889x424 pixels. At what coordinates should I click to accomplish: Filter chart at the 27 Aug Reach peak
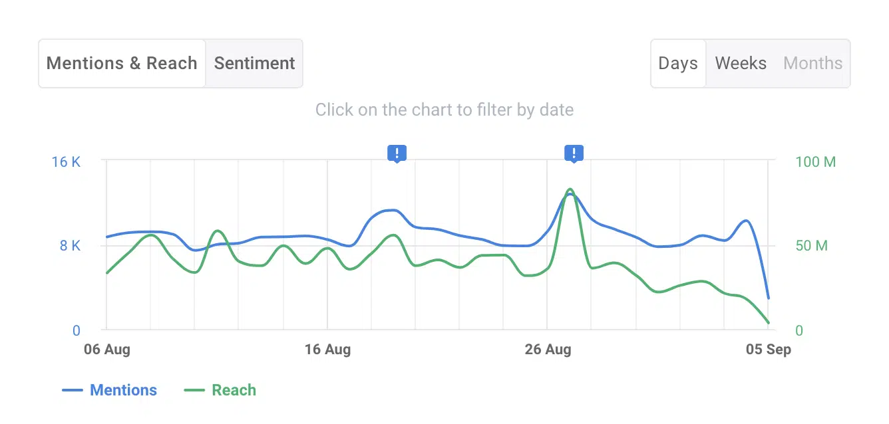pyautogui.click(x=570, y=190)
